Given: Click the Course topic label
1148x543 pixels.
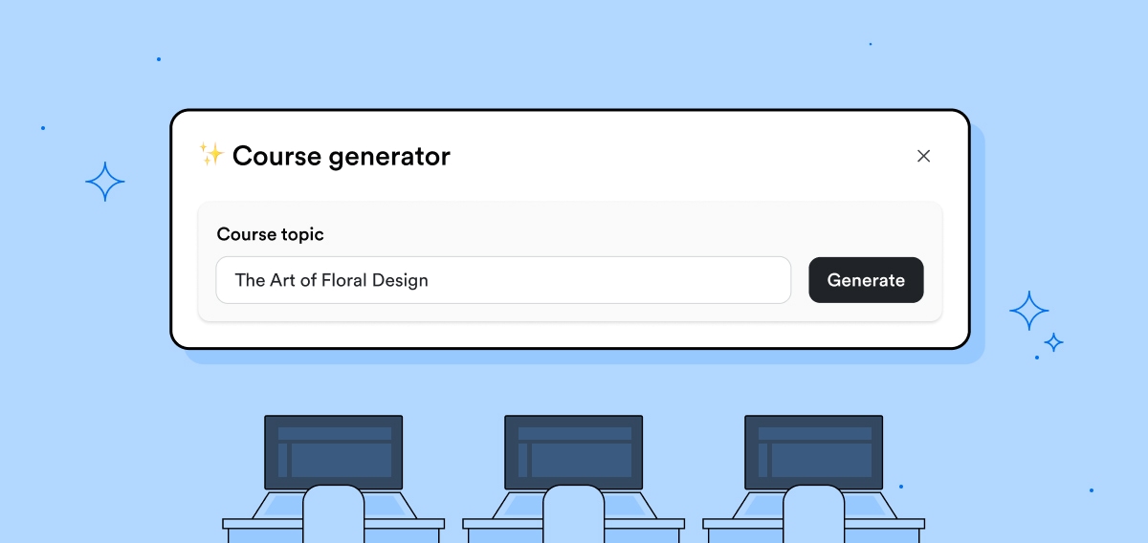Looking at the screenshot, I should pyautogui.click(x=271, y=234).
